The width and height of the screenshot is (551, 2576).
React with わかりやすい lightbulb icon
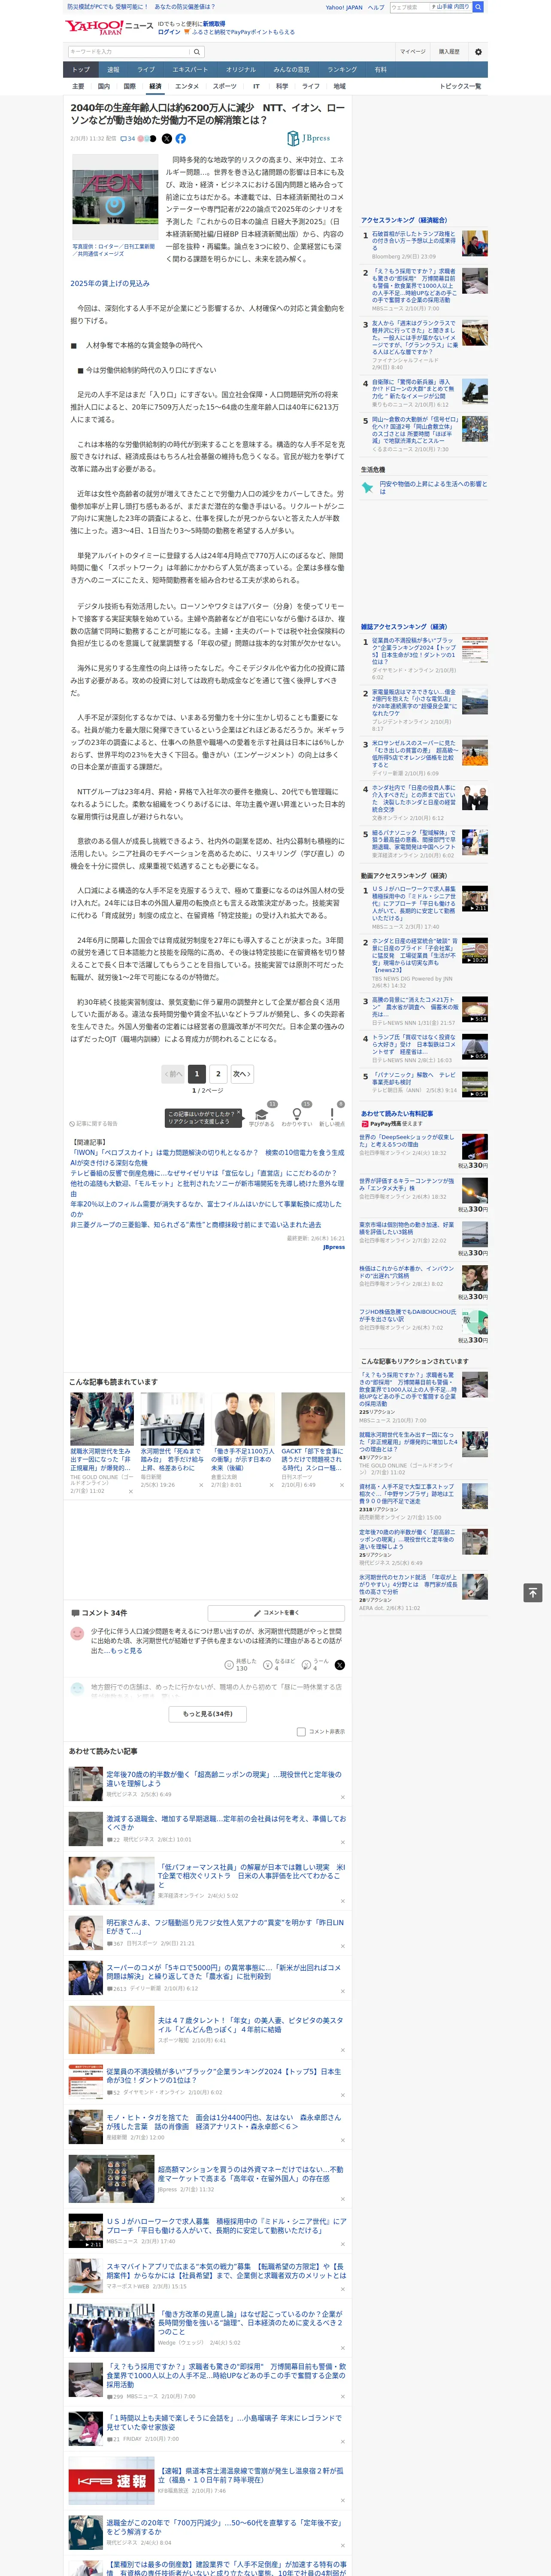[x=296, y=1115]
